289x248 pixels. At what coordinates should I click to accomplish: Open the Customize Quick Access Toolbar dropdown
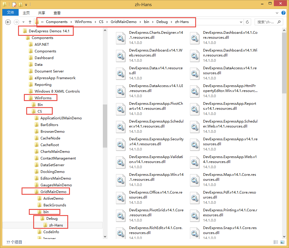point(26,5)
